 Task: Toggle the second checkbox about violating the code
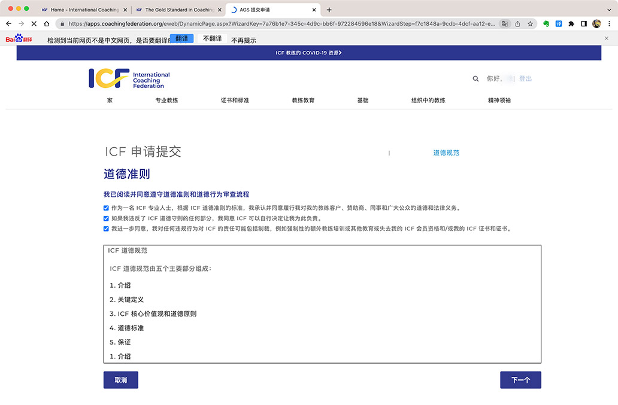[x=107, y=218]
